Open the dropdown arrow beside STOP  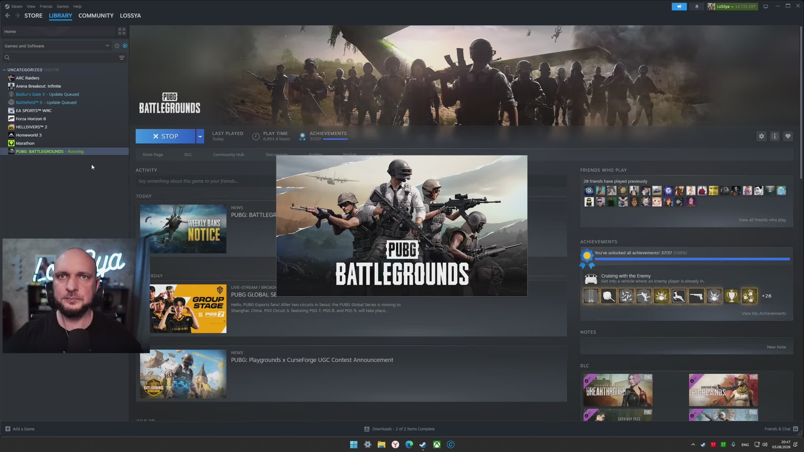pyautogui.click(x=200, y=136)
